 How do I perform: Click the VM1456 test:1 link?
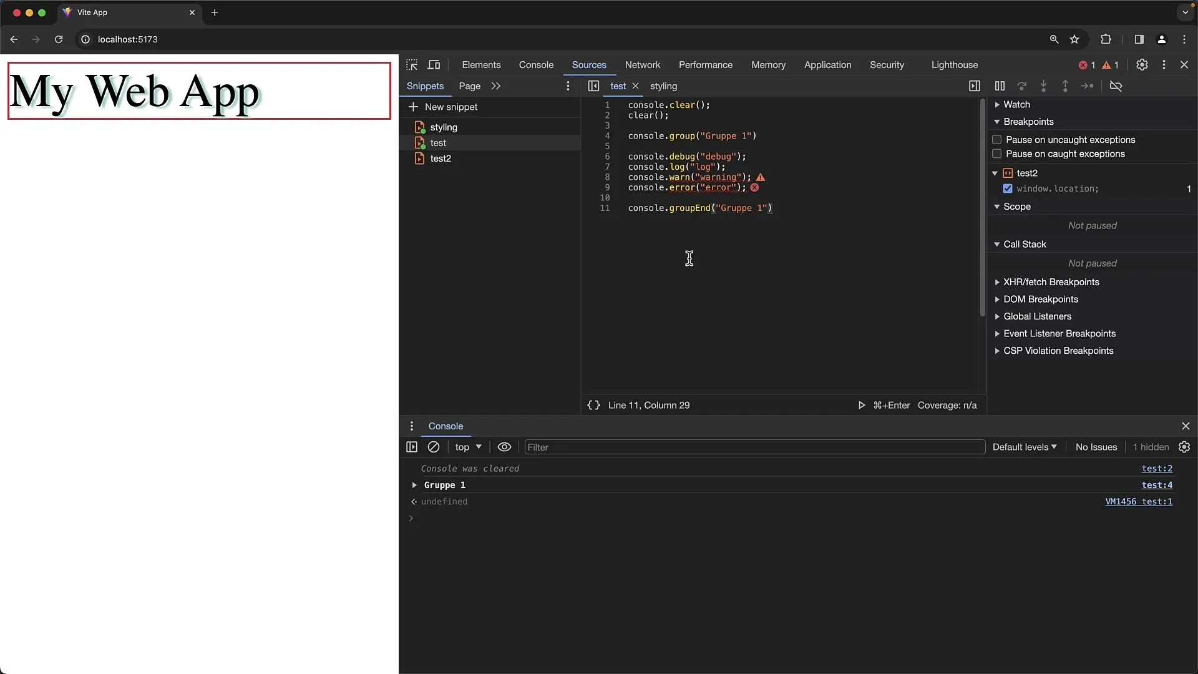pyautogui.click(x=1139, y=502)
